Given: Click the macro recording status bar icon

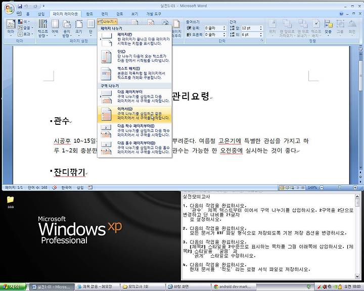Looking at the screenshot, I should click(x=90, y=187).
